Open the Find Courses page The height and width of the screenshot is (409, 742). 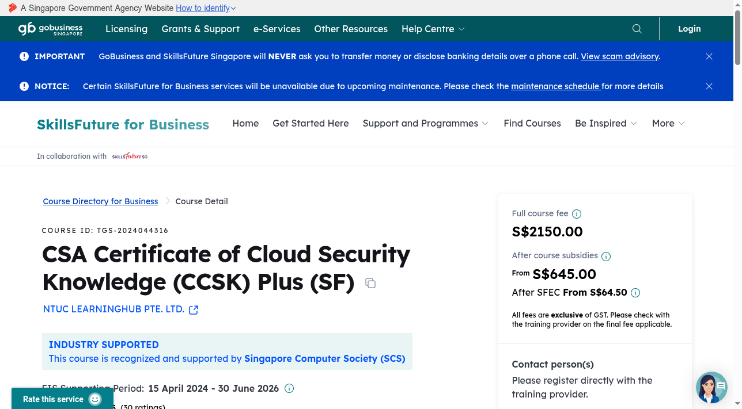pyautogui.click(x=532, y=123)
